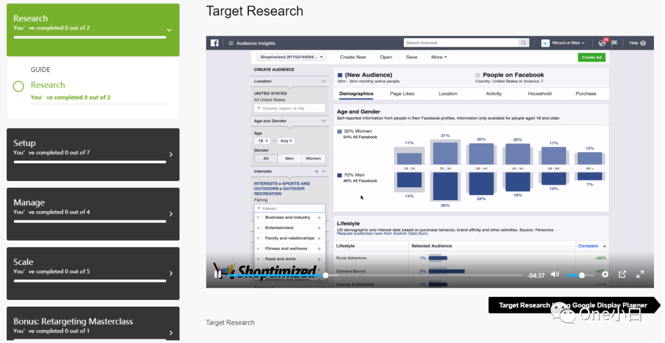Click the Outward Bound lifestyle row
This screenshot has height=343, width=665.
pos(471,271)
